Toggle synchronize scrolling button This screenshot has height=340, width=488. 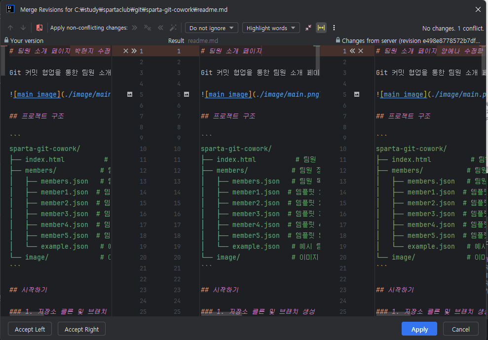click(321, 28)
